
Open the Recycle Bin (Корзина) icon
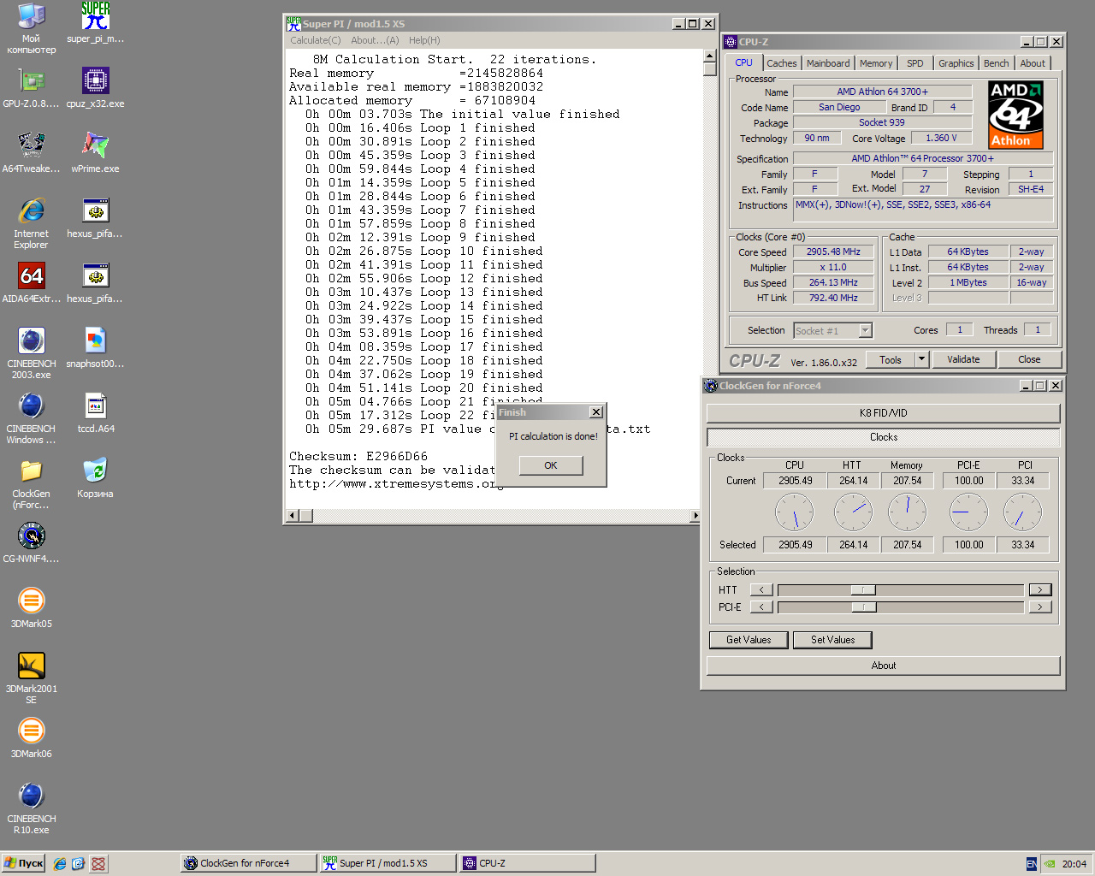point(95,471)
